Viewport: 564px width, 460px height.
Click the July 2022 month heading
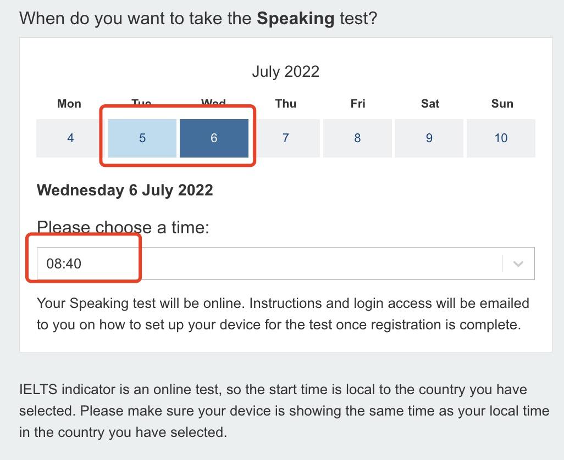285,72
